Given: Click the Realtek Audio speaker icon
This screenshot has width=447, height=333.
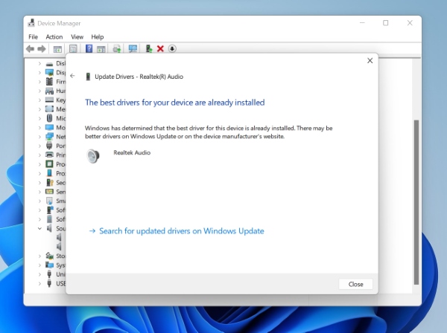Looking at the screenshot, I should pyautogui.click(x=93, y=156).
